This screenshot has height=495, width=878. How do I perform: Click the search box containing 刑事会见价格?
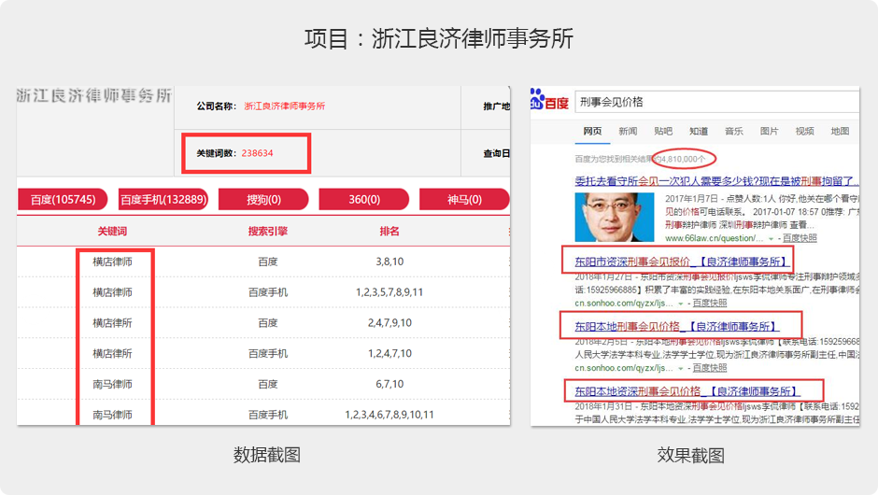pyautogui.click(x=717, y=102)
